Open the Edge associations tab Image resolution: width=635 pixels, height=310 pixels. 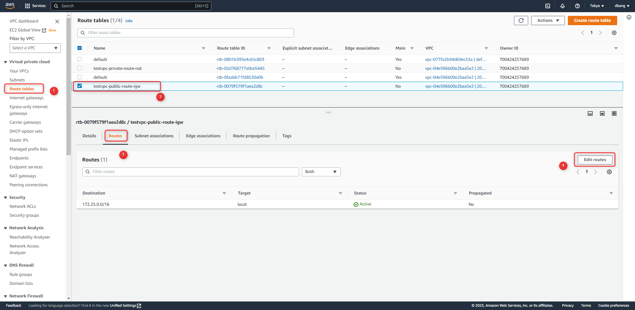pos(203,136)
